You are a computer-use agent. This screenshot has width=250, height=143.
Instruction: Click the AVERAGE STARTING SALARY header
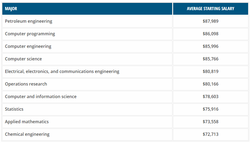pyautogui.click(x=210, y=9)
